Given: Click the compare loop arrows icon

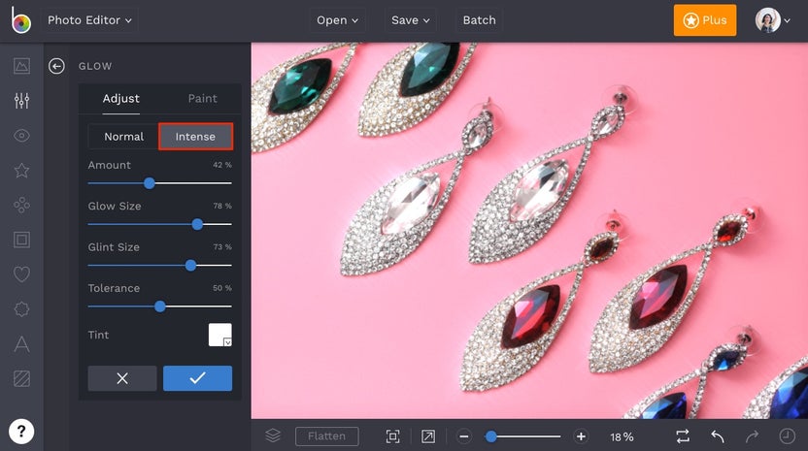Looking at the screenshot, I should coord(683,436).
